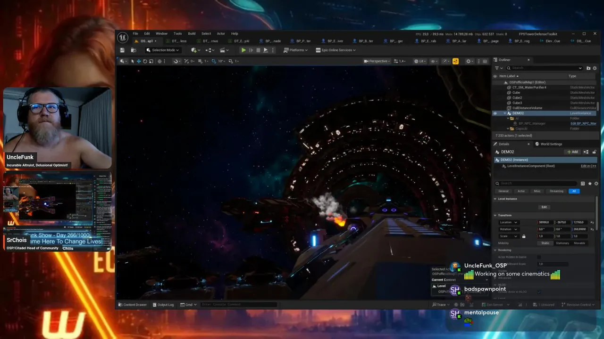Switch to the DT_...less tab
The height and width of the screenshot is (339, 604).
click(x=179, y=41)
